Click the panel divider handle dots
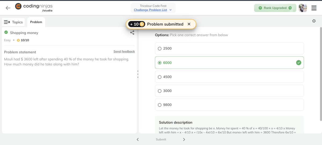 click(138, 74)
